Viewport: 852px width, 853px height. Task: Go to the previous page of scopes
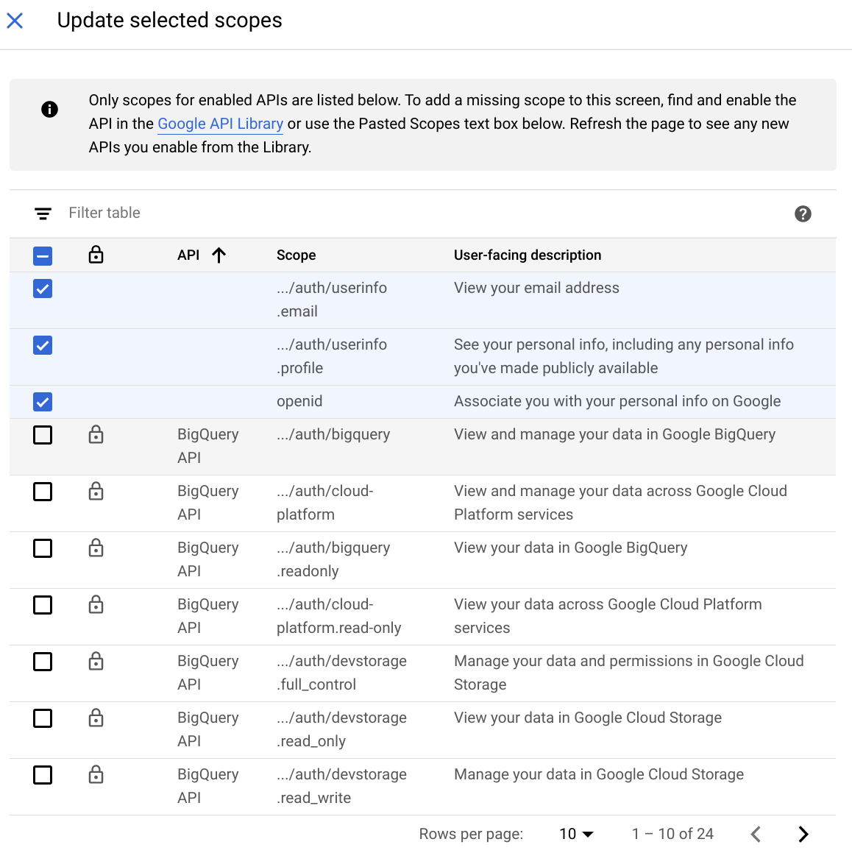tap(756, 834)
